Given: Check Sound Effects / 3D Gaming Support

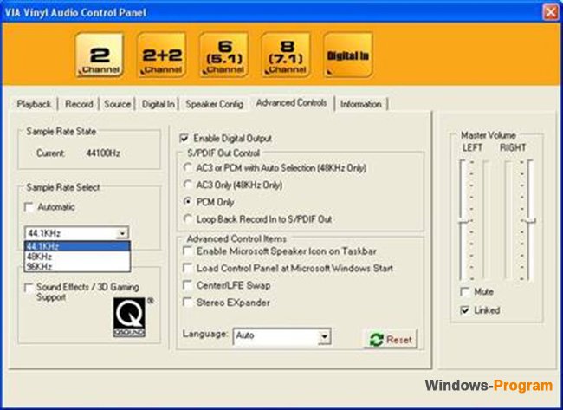Looking at the screenshot, I should click(29, 288).
